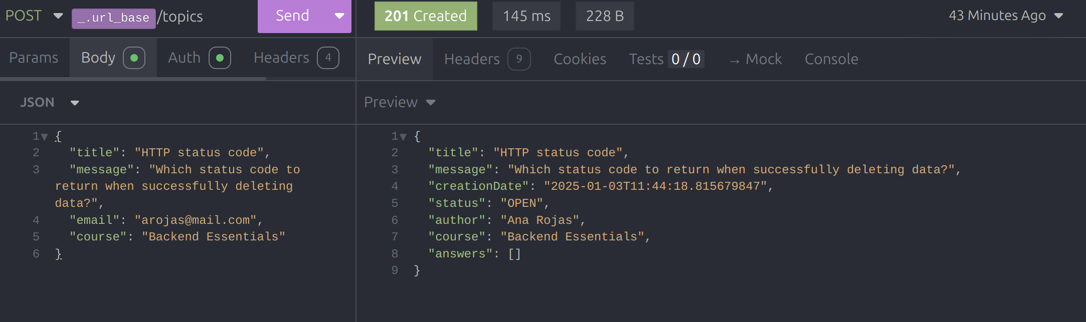The width and height of the screenshot is (1086, 322).
Task: Open the JSON body type dropdown
Action: point(49,102)
